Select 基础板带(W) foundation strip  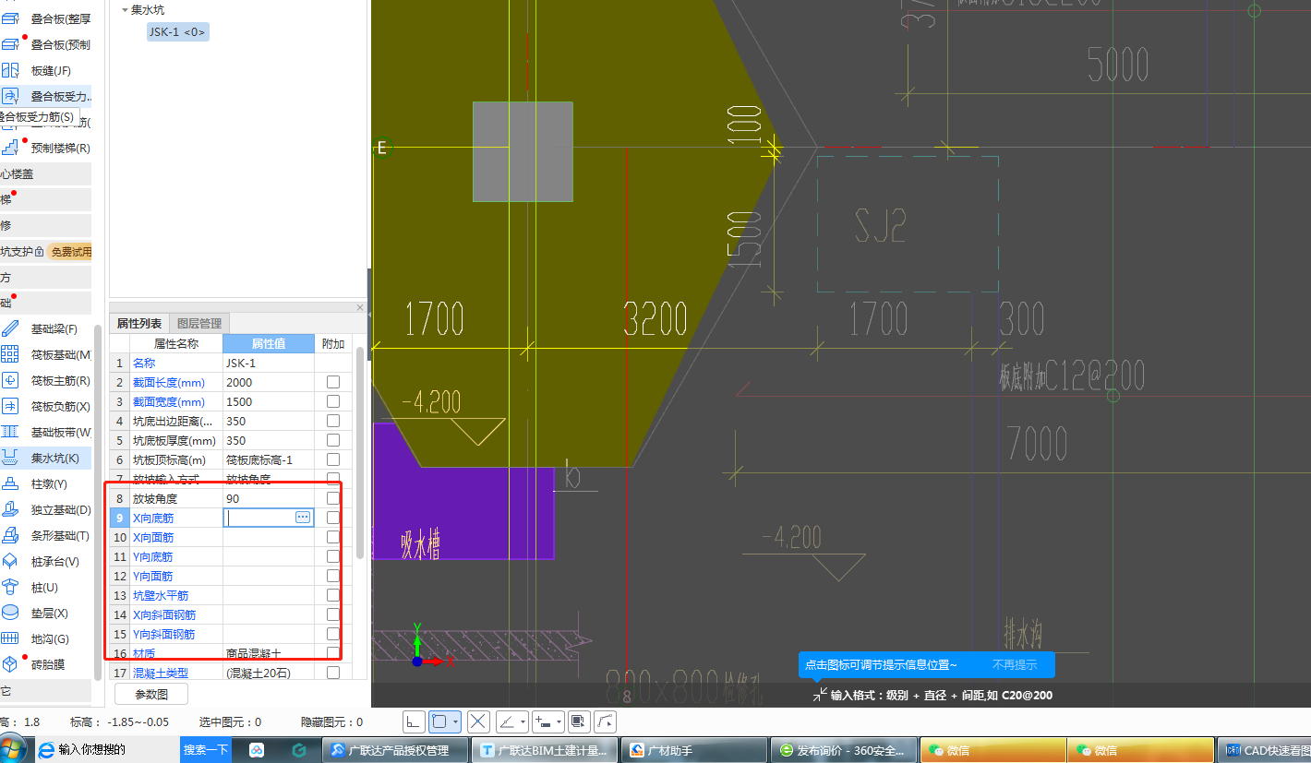tap(46, 433)
